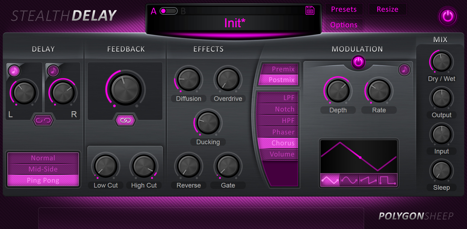This screenshot has height=229, width=467.
Task: Switch the A/B comparison toggle
Action: (x=169, y=11)
